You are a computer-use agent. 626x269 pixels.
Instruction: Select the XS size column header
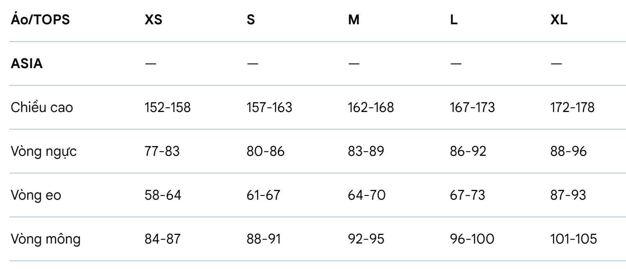[153, 20]
